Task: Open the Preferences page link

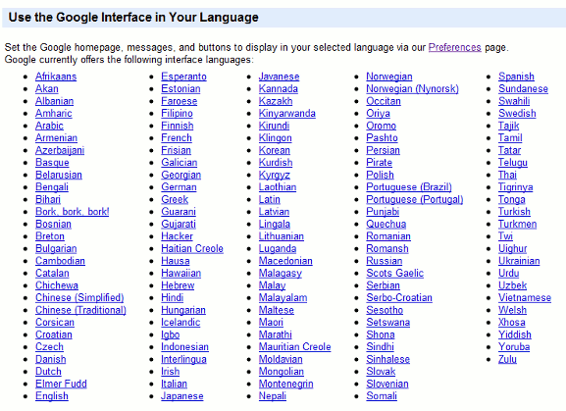Action: 454,47
